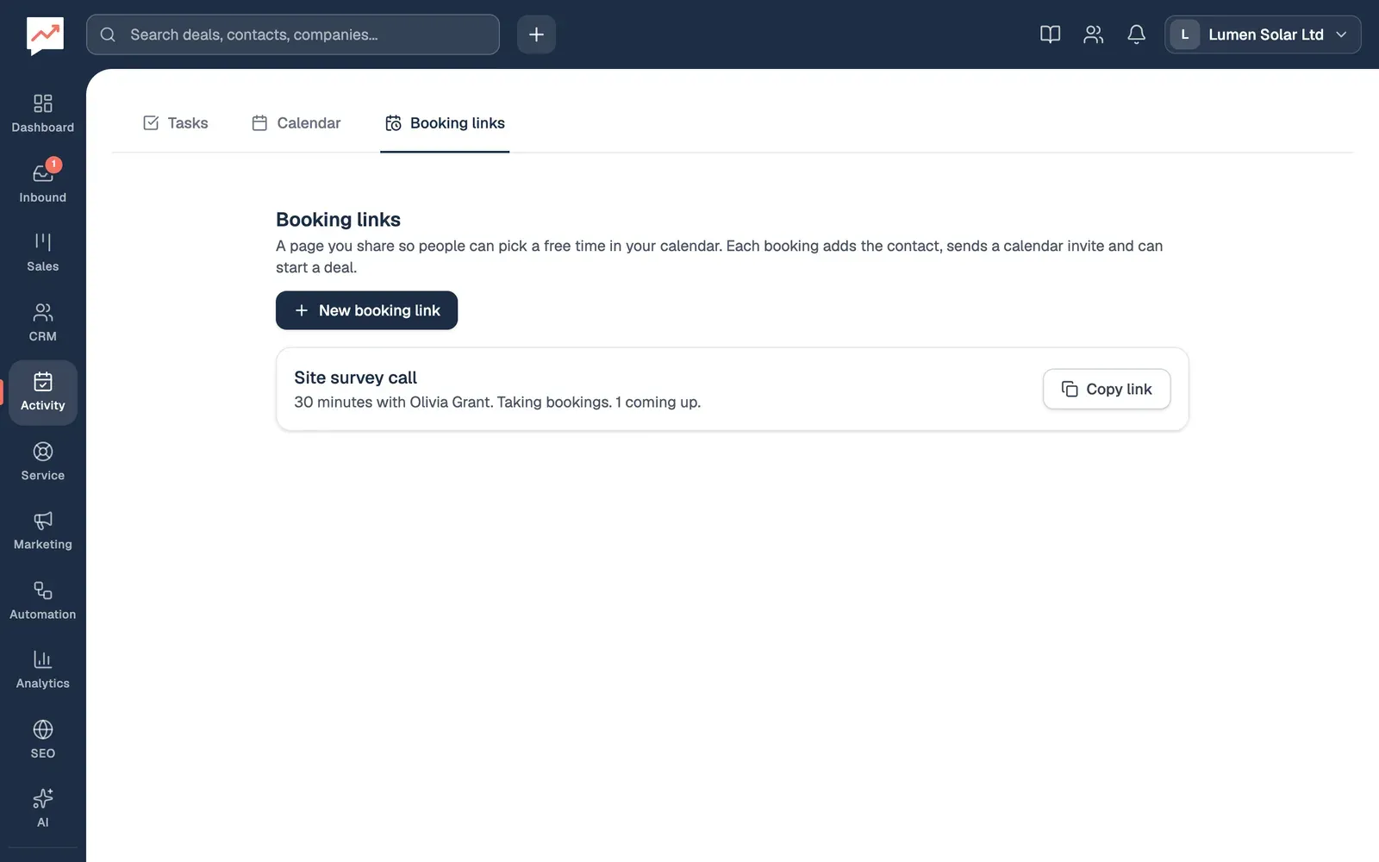Click the quick-add plus button in header
This screenshot has width=1379, height=862.
pyautogui.click(x=536, y=34)
